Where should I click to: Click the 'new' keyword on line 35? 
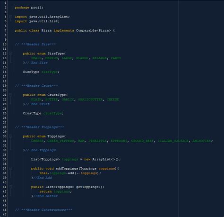click(87, 159)
